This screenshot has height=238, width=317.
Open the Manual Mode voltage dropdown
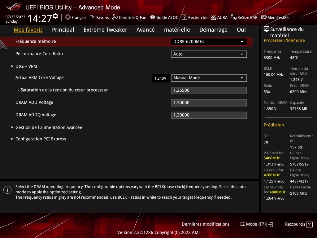(209, 78)
